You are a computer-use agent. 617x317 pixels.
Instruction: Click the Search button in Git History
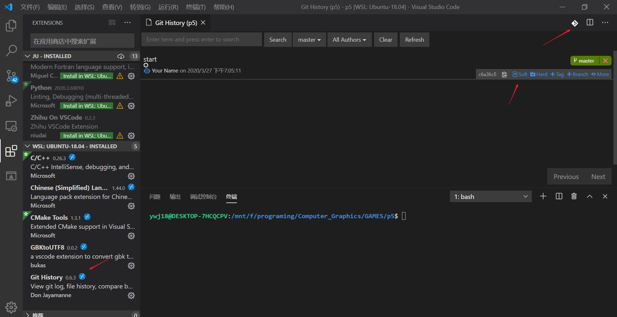tap(278, 40)
